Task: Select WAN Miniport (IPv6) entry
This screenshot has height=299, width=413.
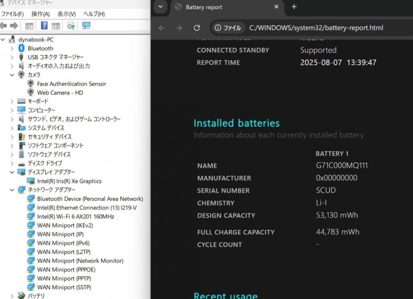Action: click(63, 243)
